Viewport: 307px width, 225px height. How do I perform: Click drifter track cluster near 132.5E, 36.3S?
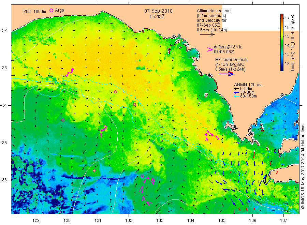pyautogui.click(x=147, y=191)
